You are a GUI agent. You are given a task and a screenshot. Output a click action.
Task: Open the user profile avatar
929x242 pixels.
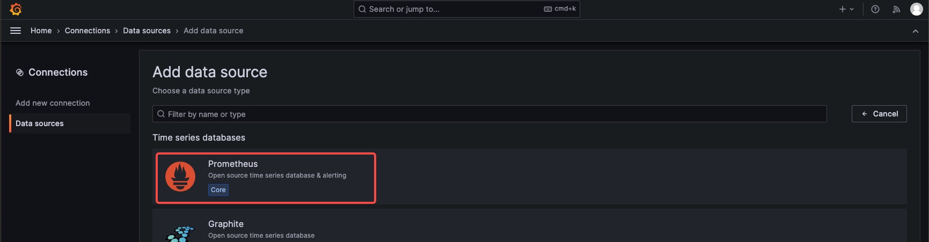(x=917, y=9)
